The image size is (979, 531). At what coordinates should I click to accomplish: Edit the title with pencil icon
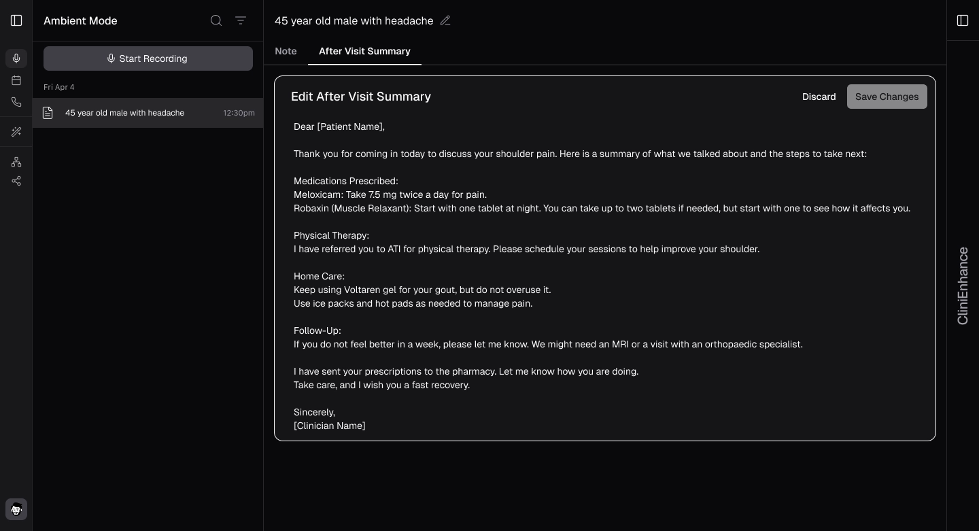pyautogui.click(x=445, y=20)
